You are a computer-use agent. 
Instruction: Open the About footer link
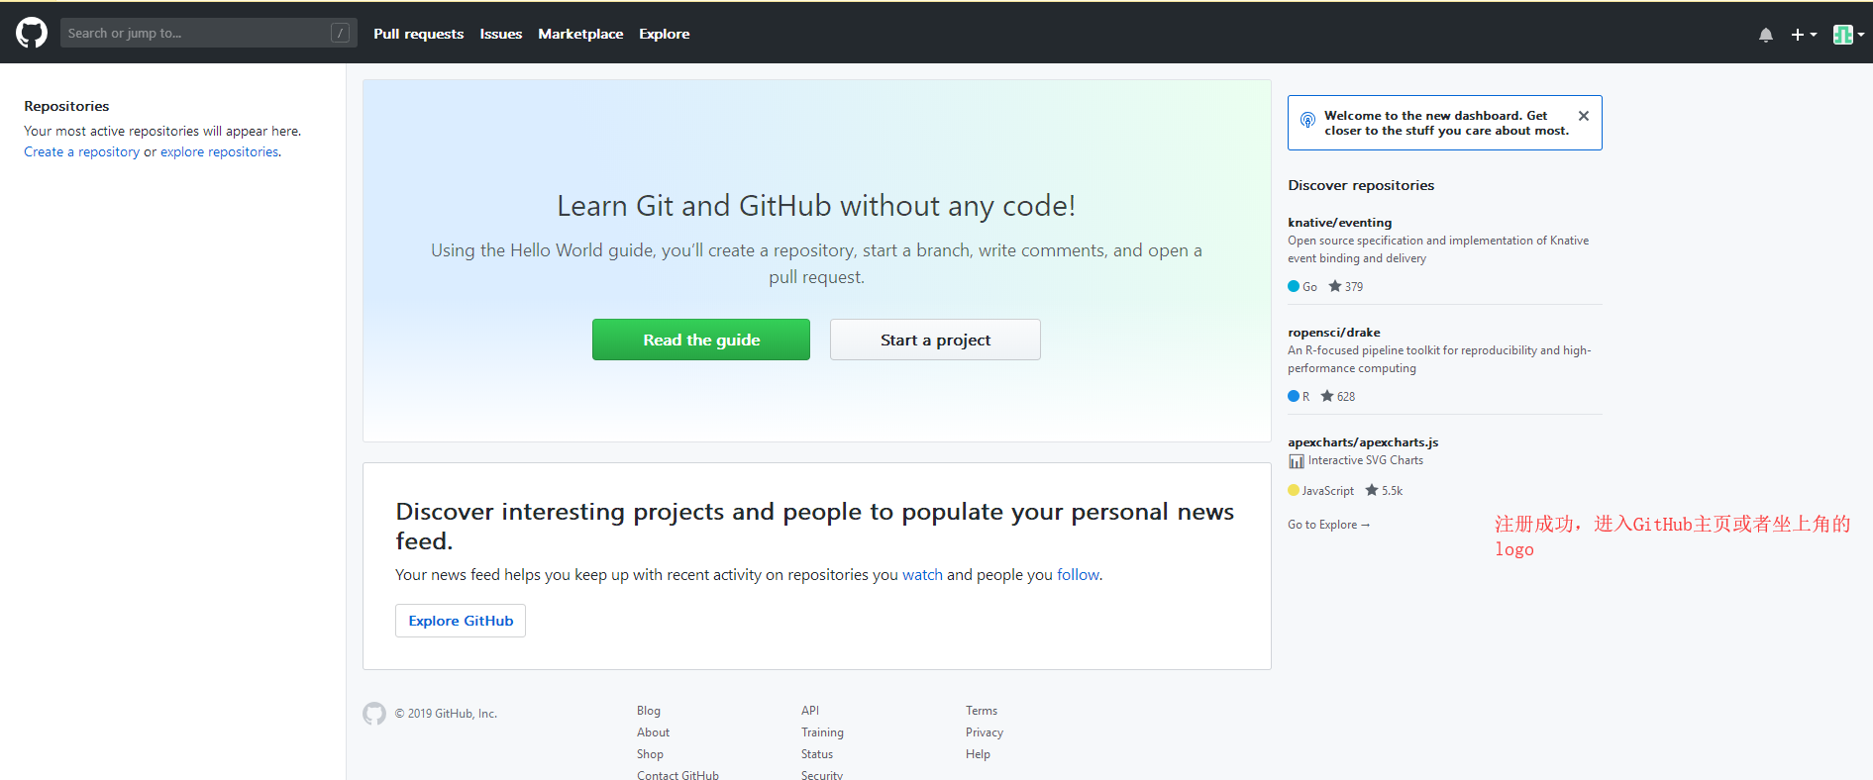pyautogui.click(x=653, y=732)
